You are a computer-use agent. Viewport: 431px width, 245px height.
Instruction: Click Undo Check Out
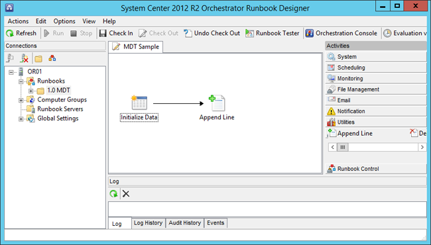[212, 33]
